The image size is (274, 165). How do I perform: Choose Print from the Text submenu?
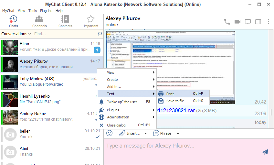tap(170, 94)
